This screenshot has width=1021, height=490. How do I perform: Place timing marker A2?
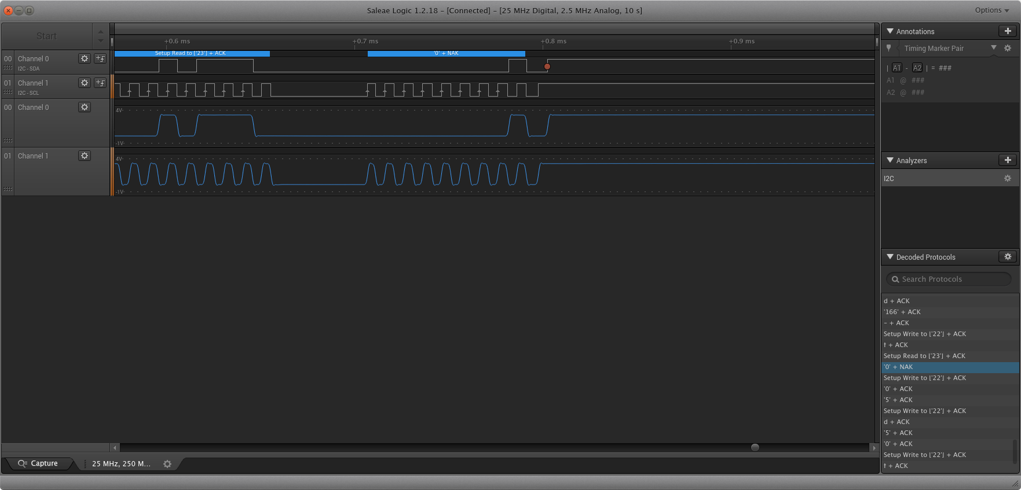[x=917, y=68]
